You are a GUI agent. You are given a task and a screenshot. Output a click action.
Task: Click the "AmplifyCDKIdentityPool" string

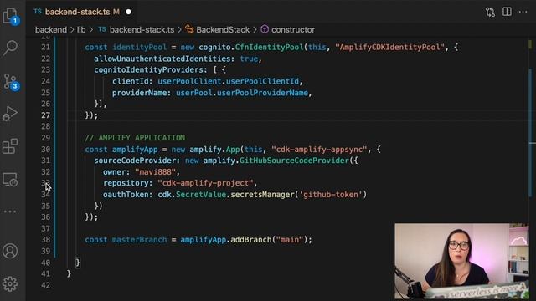[x=389, y=47]
